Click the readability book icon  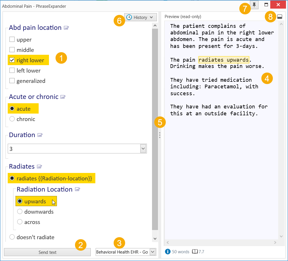[195, 252]
